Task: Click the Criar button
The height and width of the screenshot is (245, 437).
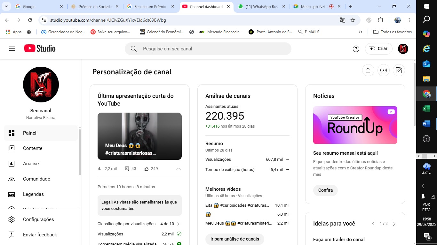Action: tap(379, 49)
